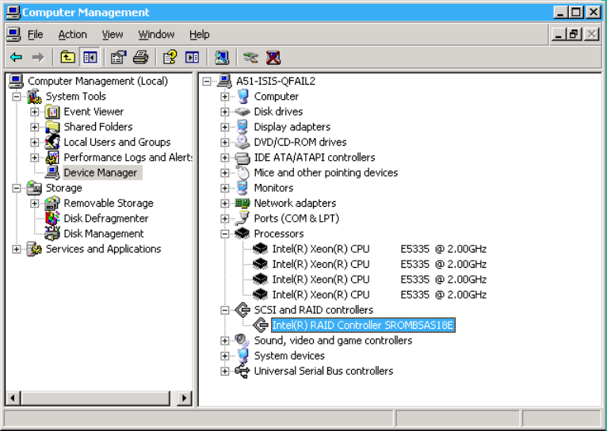Screen dimensions: 607x431
Task: Select Device Manager in the console tree
Action: pos(101,173)
